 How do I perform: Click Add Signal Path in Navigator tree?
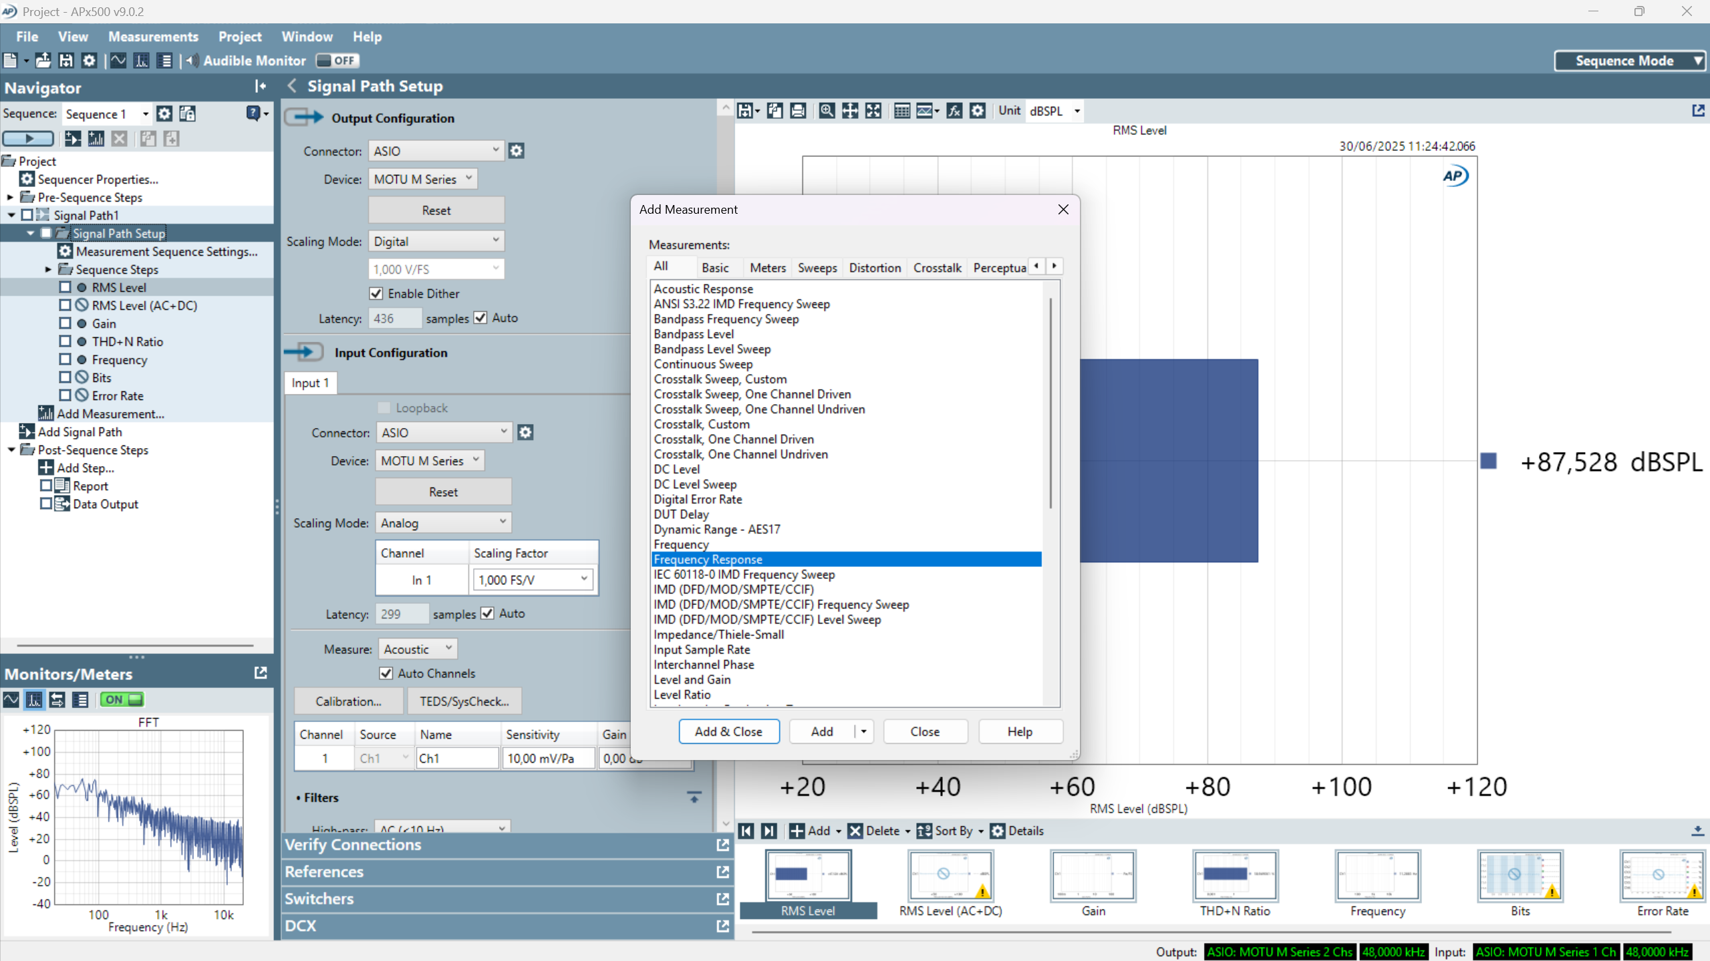80,431
